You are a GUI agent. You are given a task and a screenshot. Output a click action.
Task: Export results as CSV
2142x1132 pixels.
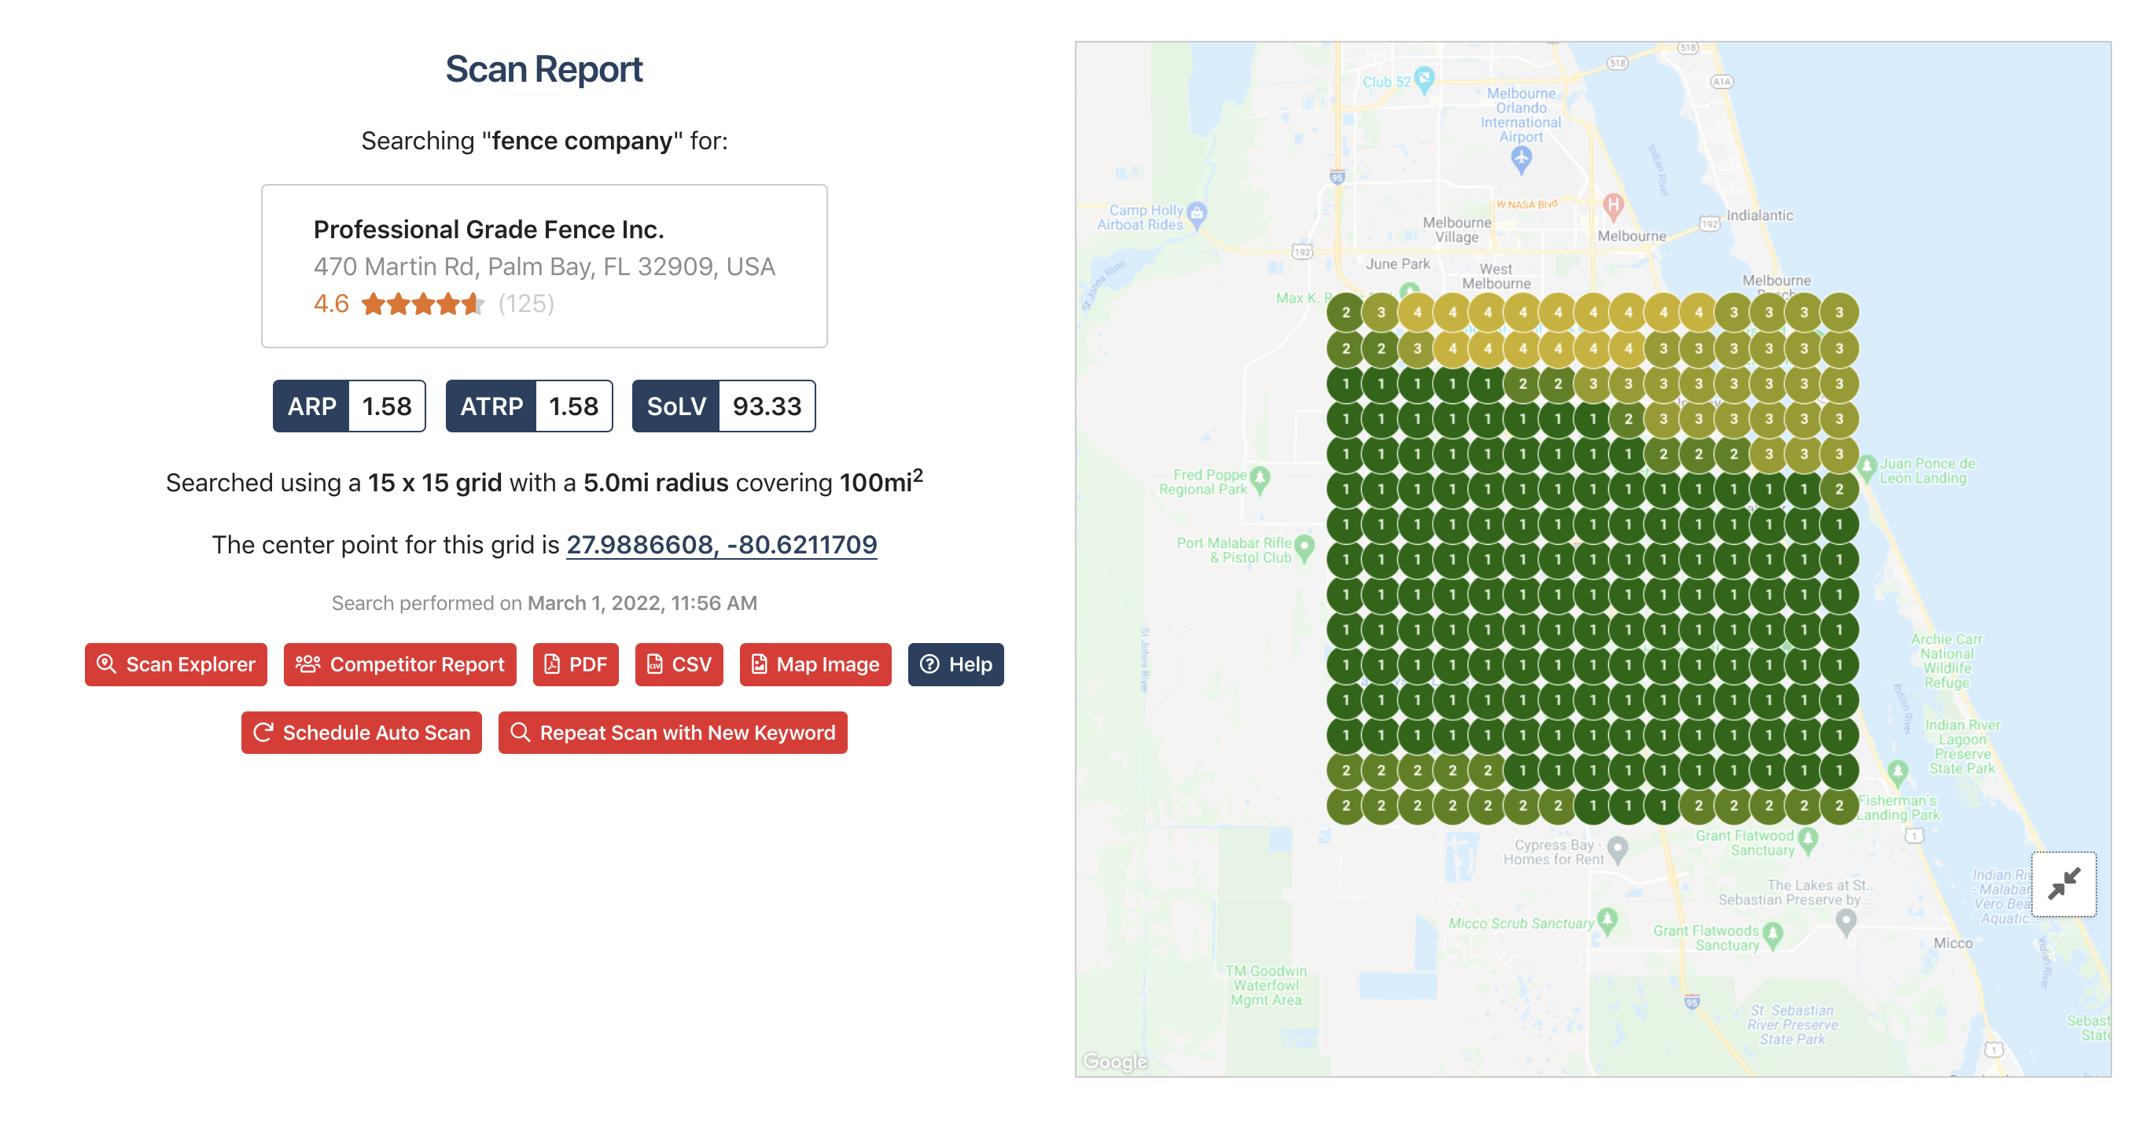pos(679,664)
